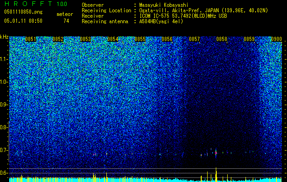
Task: Click the 0900 time marker
Action: pyautogui.click(x=277, y=39)
